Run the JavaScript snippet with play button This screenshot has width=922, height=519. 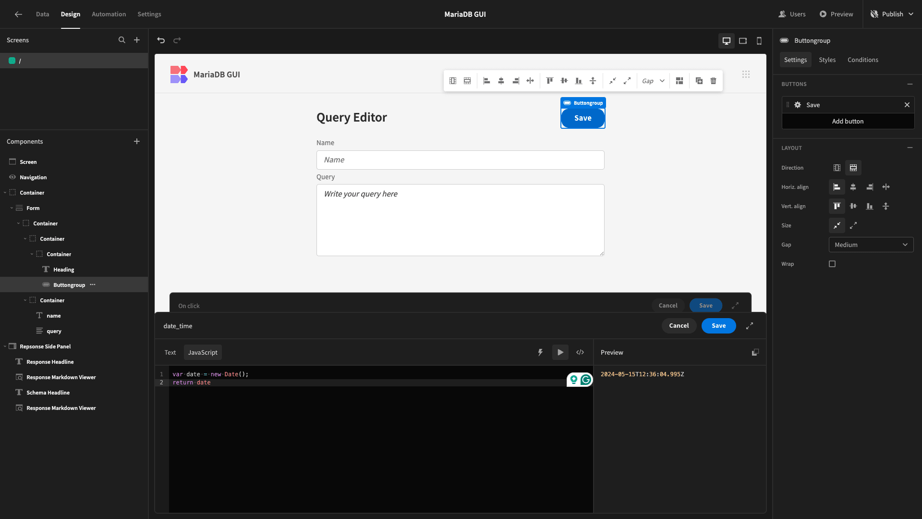[x=560, y=352]
